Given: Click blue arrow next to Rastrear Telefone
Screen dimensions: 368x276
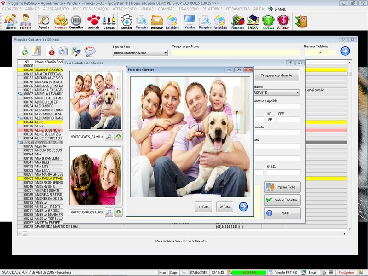Looking at the screenshot, I should click(x=345, y=51).
